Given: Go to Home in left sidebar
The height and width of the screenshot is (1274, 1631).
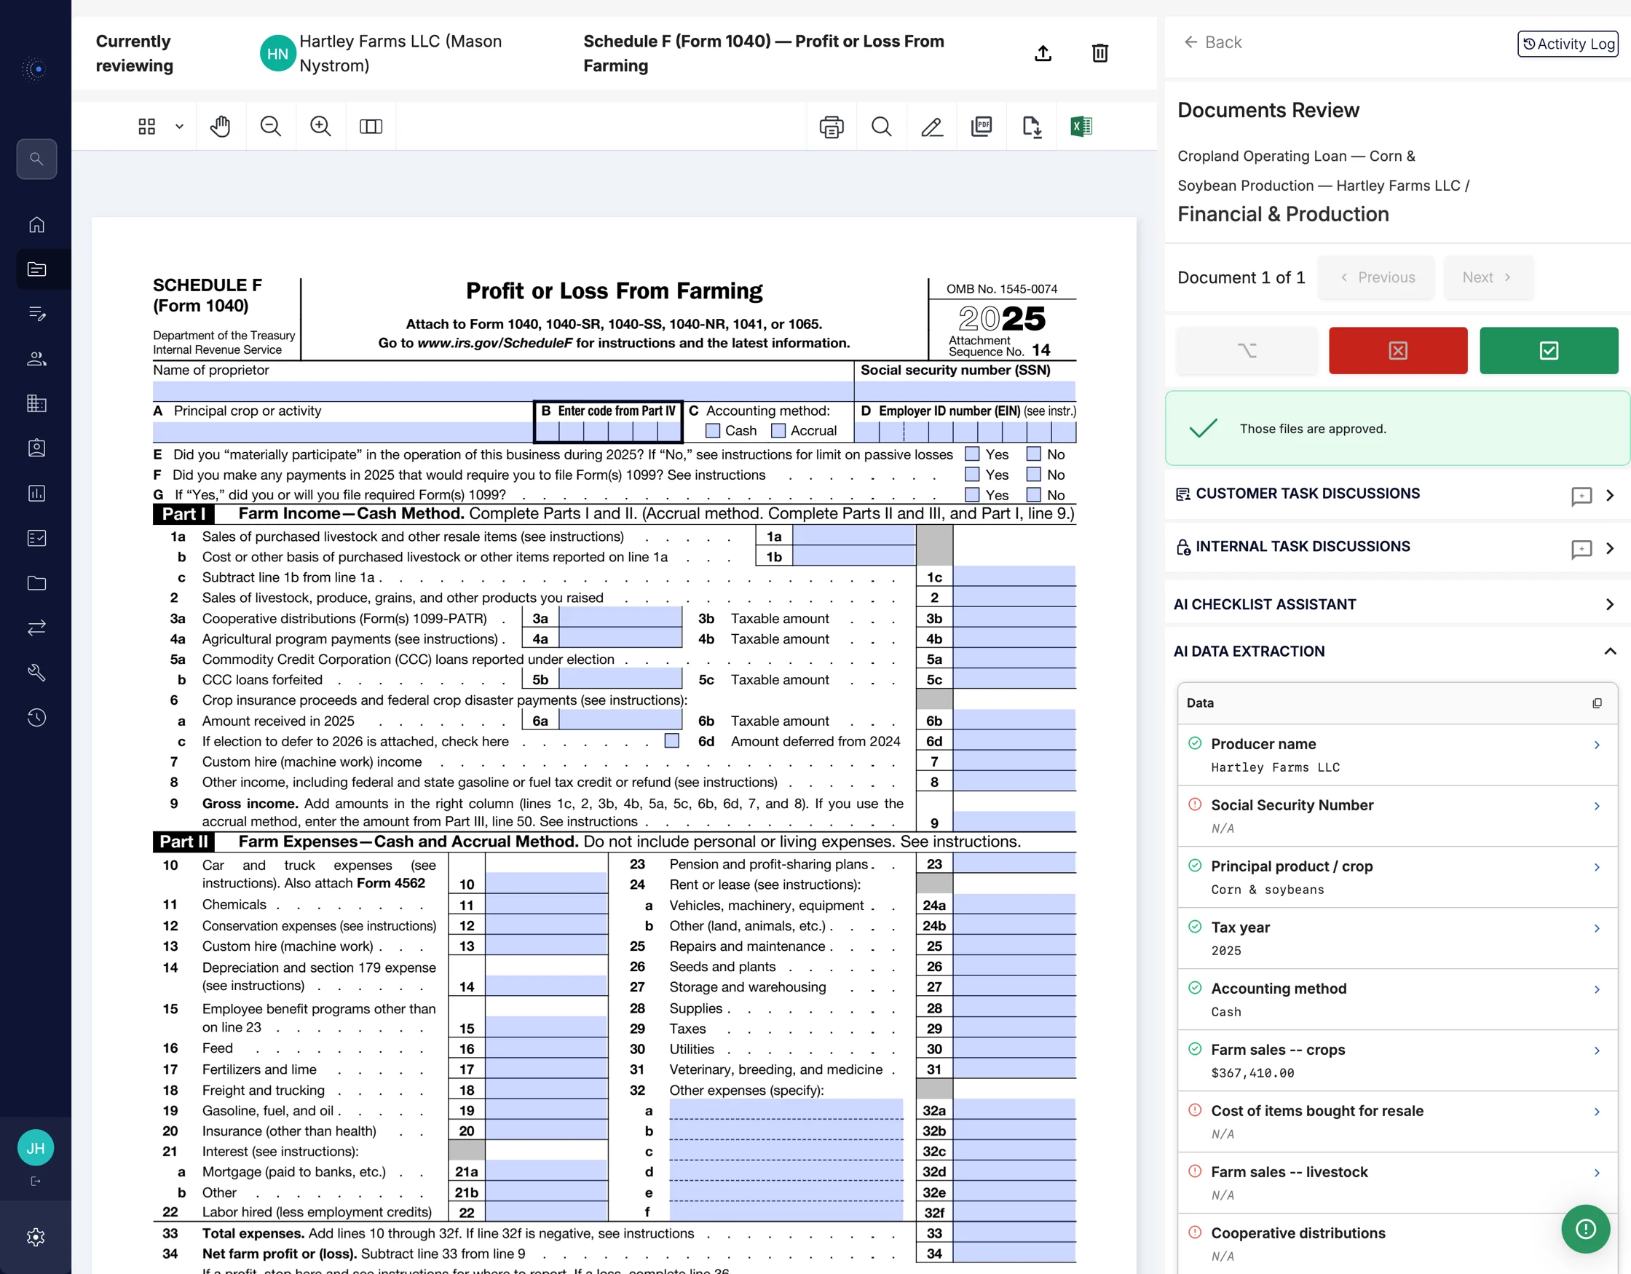Looking at the screenshot, I should (36, 224).
